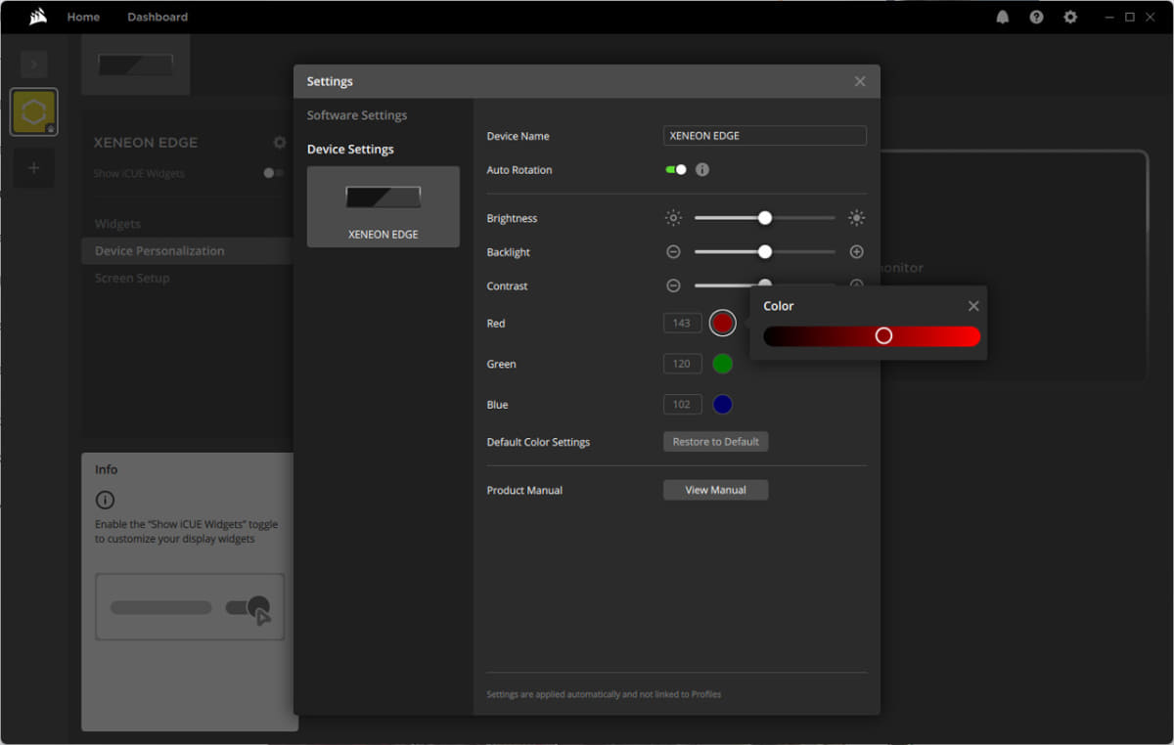Viewport: 1174px width, 745px height.
Task: Close the Settings dialog
Action: click(x=860, y=81)
